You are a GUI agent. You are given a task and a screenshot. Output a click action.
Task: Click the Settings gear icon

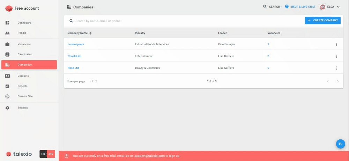pyautogui.click(x=7, y=108)
